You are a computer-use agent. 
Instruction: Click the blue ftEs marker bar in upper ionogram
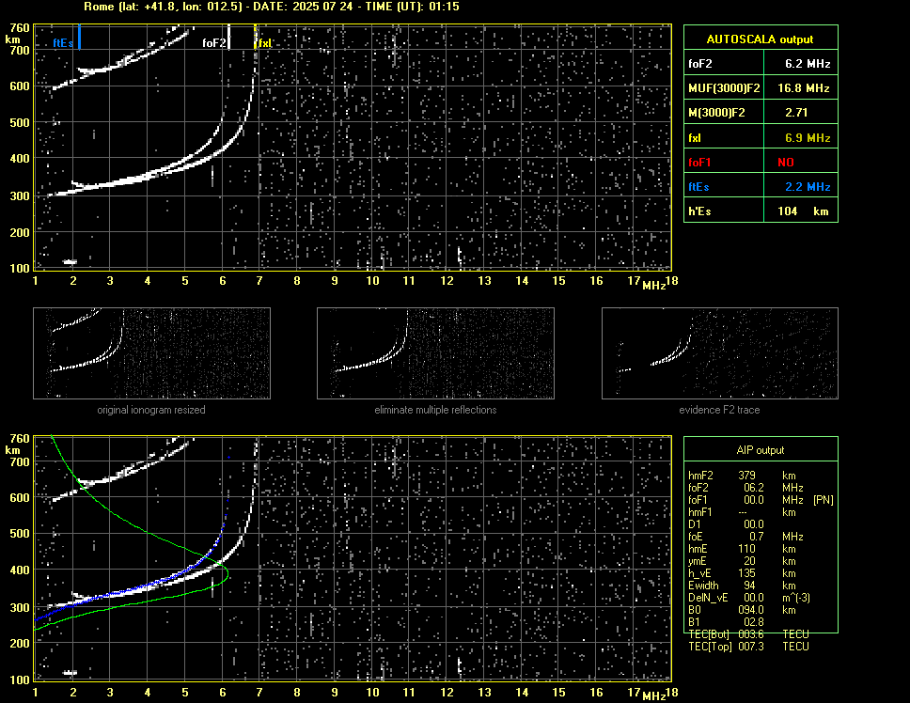79,37
